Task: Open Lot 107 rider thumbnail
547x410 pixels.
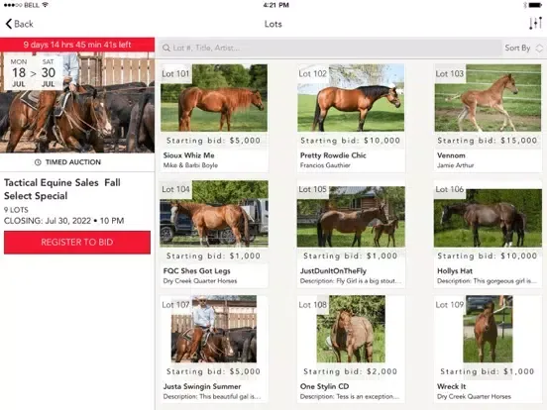Action: click(x=214, y=329)
